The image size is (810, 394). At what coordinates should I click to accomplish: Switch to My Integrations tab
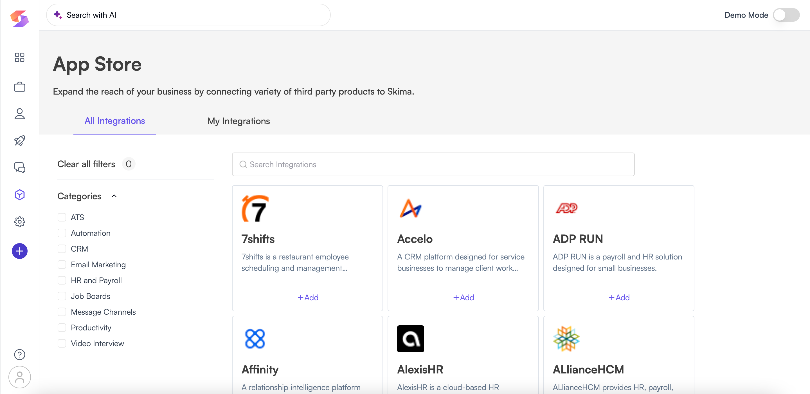click(x=238, y=121)
